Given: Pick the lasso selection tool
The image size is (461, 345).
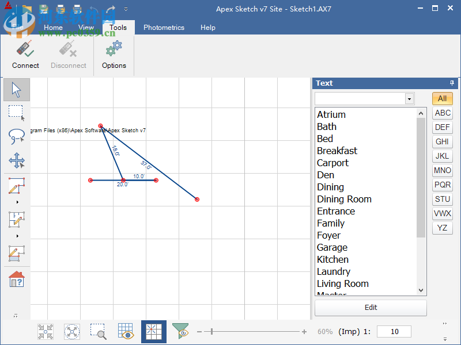Looking at the screenshot, I should pyautogui.click(x=17, y=136).
